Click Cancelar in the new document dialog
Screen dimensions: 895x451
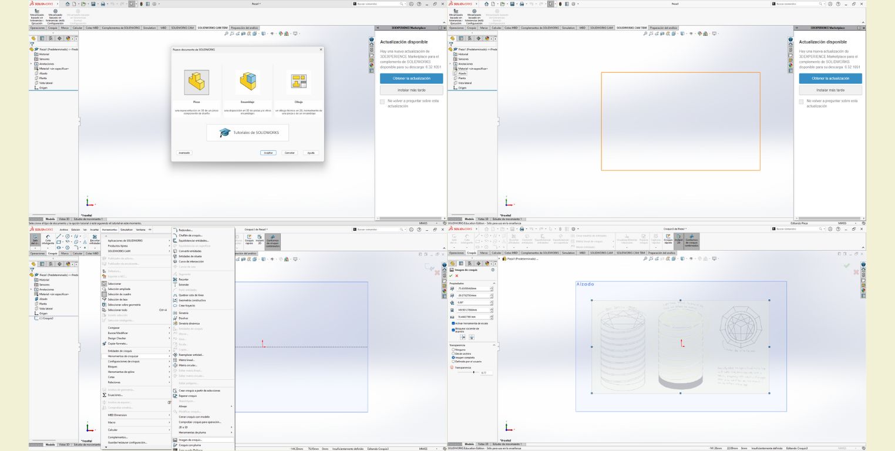(290, 153)
